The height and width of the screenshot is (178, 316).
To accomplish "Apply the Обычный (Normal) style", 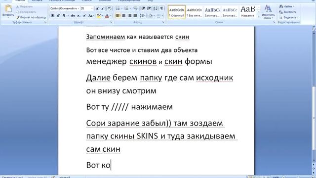I will click(177, 12).
